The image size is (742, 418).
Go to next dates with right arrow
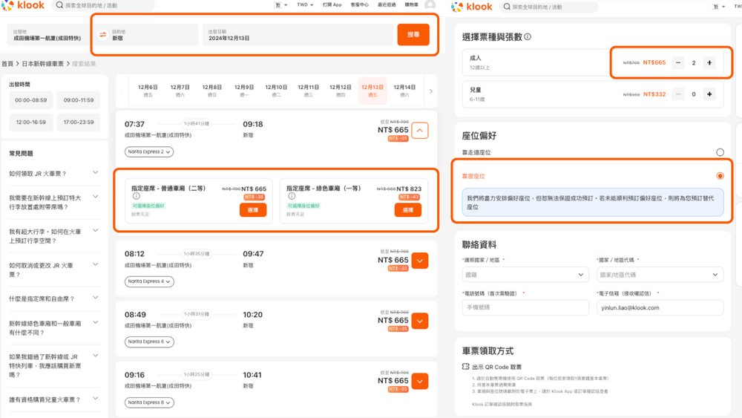tap(430, 91)
